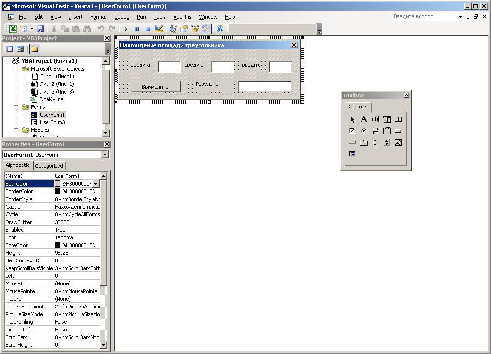Viewport: 491px width, 354px height.
Task: Select the Image tool in Toolbox
Action: [x=398, y=142]
